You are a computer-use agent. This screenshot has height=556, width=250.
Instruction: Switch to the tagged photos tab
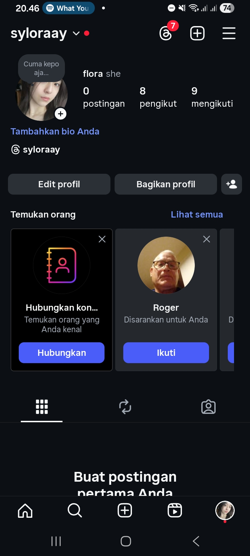pos(208,407)
